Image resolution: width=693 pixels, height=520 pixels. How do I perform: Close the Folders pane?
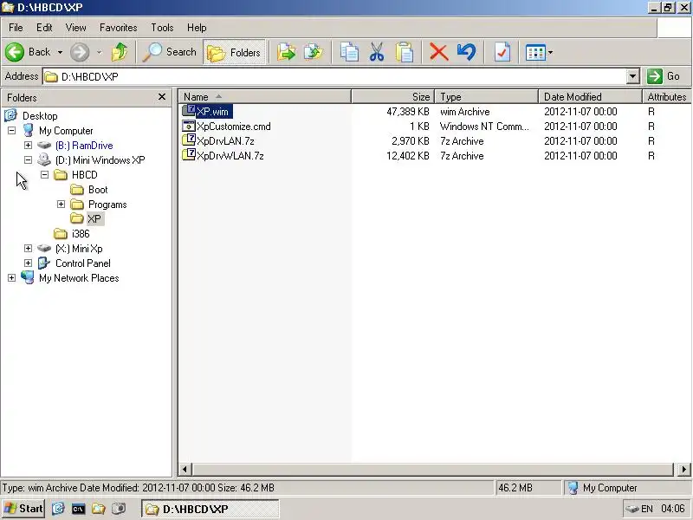point(162,97)
